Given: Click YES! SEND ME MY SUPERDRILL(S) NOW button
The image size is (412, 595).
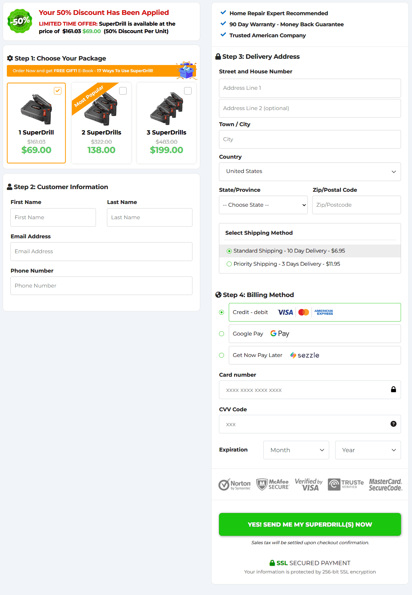Looking at the screenshot, I should tap(310, 524).
